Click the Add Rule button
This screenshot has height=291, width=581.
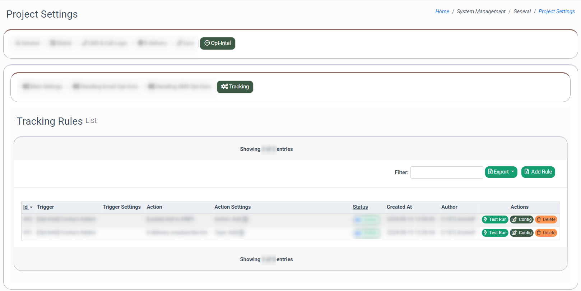[538, 172]
